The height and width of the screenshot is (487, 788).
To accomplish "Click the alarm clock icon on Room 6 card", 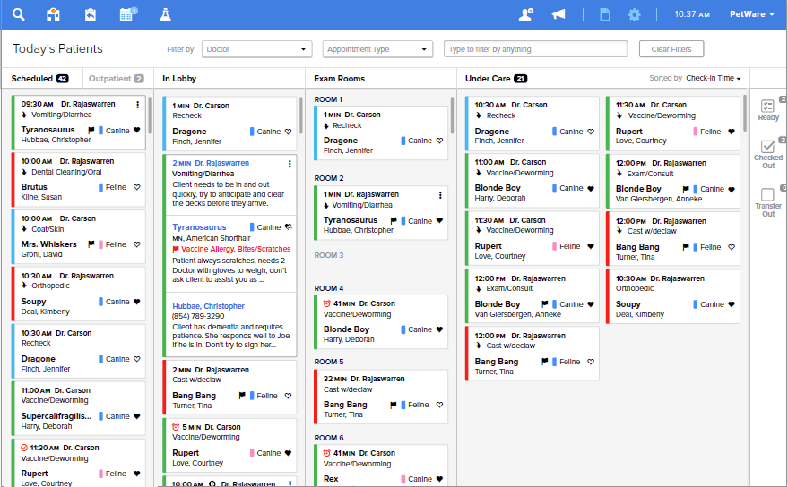I will pyautogui.click(x=326, y=453).
